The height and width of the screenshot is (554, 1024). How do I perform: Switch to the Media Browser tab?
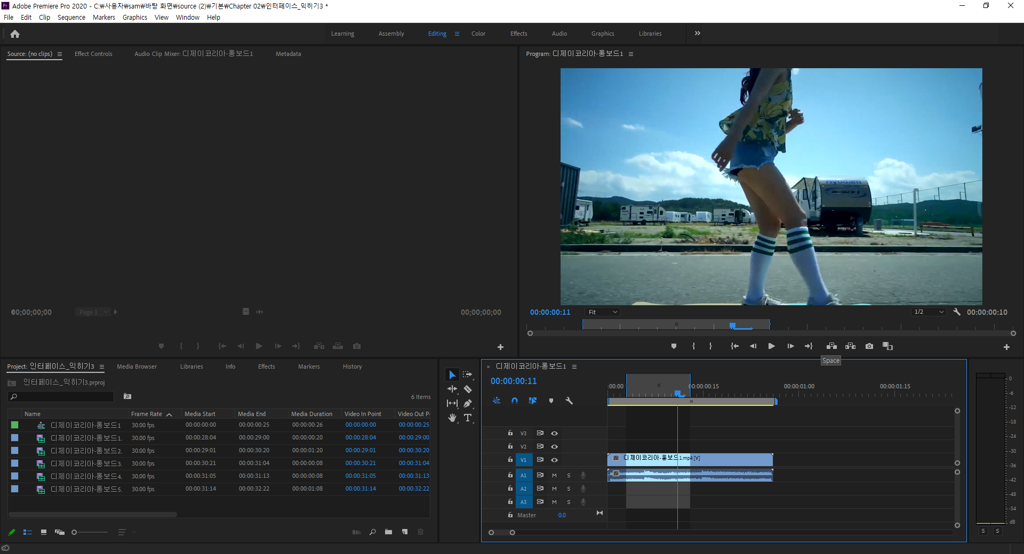pyautogui.click(x=137, y=366)
